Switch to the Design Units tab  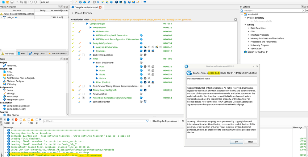coord(37,54)
